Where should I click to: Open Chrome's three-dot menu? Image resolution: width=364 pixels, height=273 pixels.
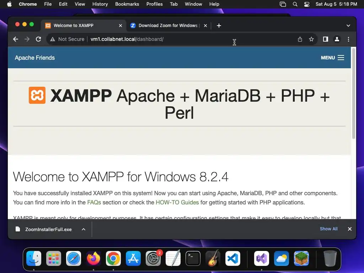[348, 39]
